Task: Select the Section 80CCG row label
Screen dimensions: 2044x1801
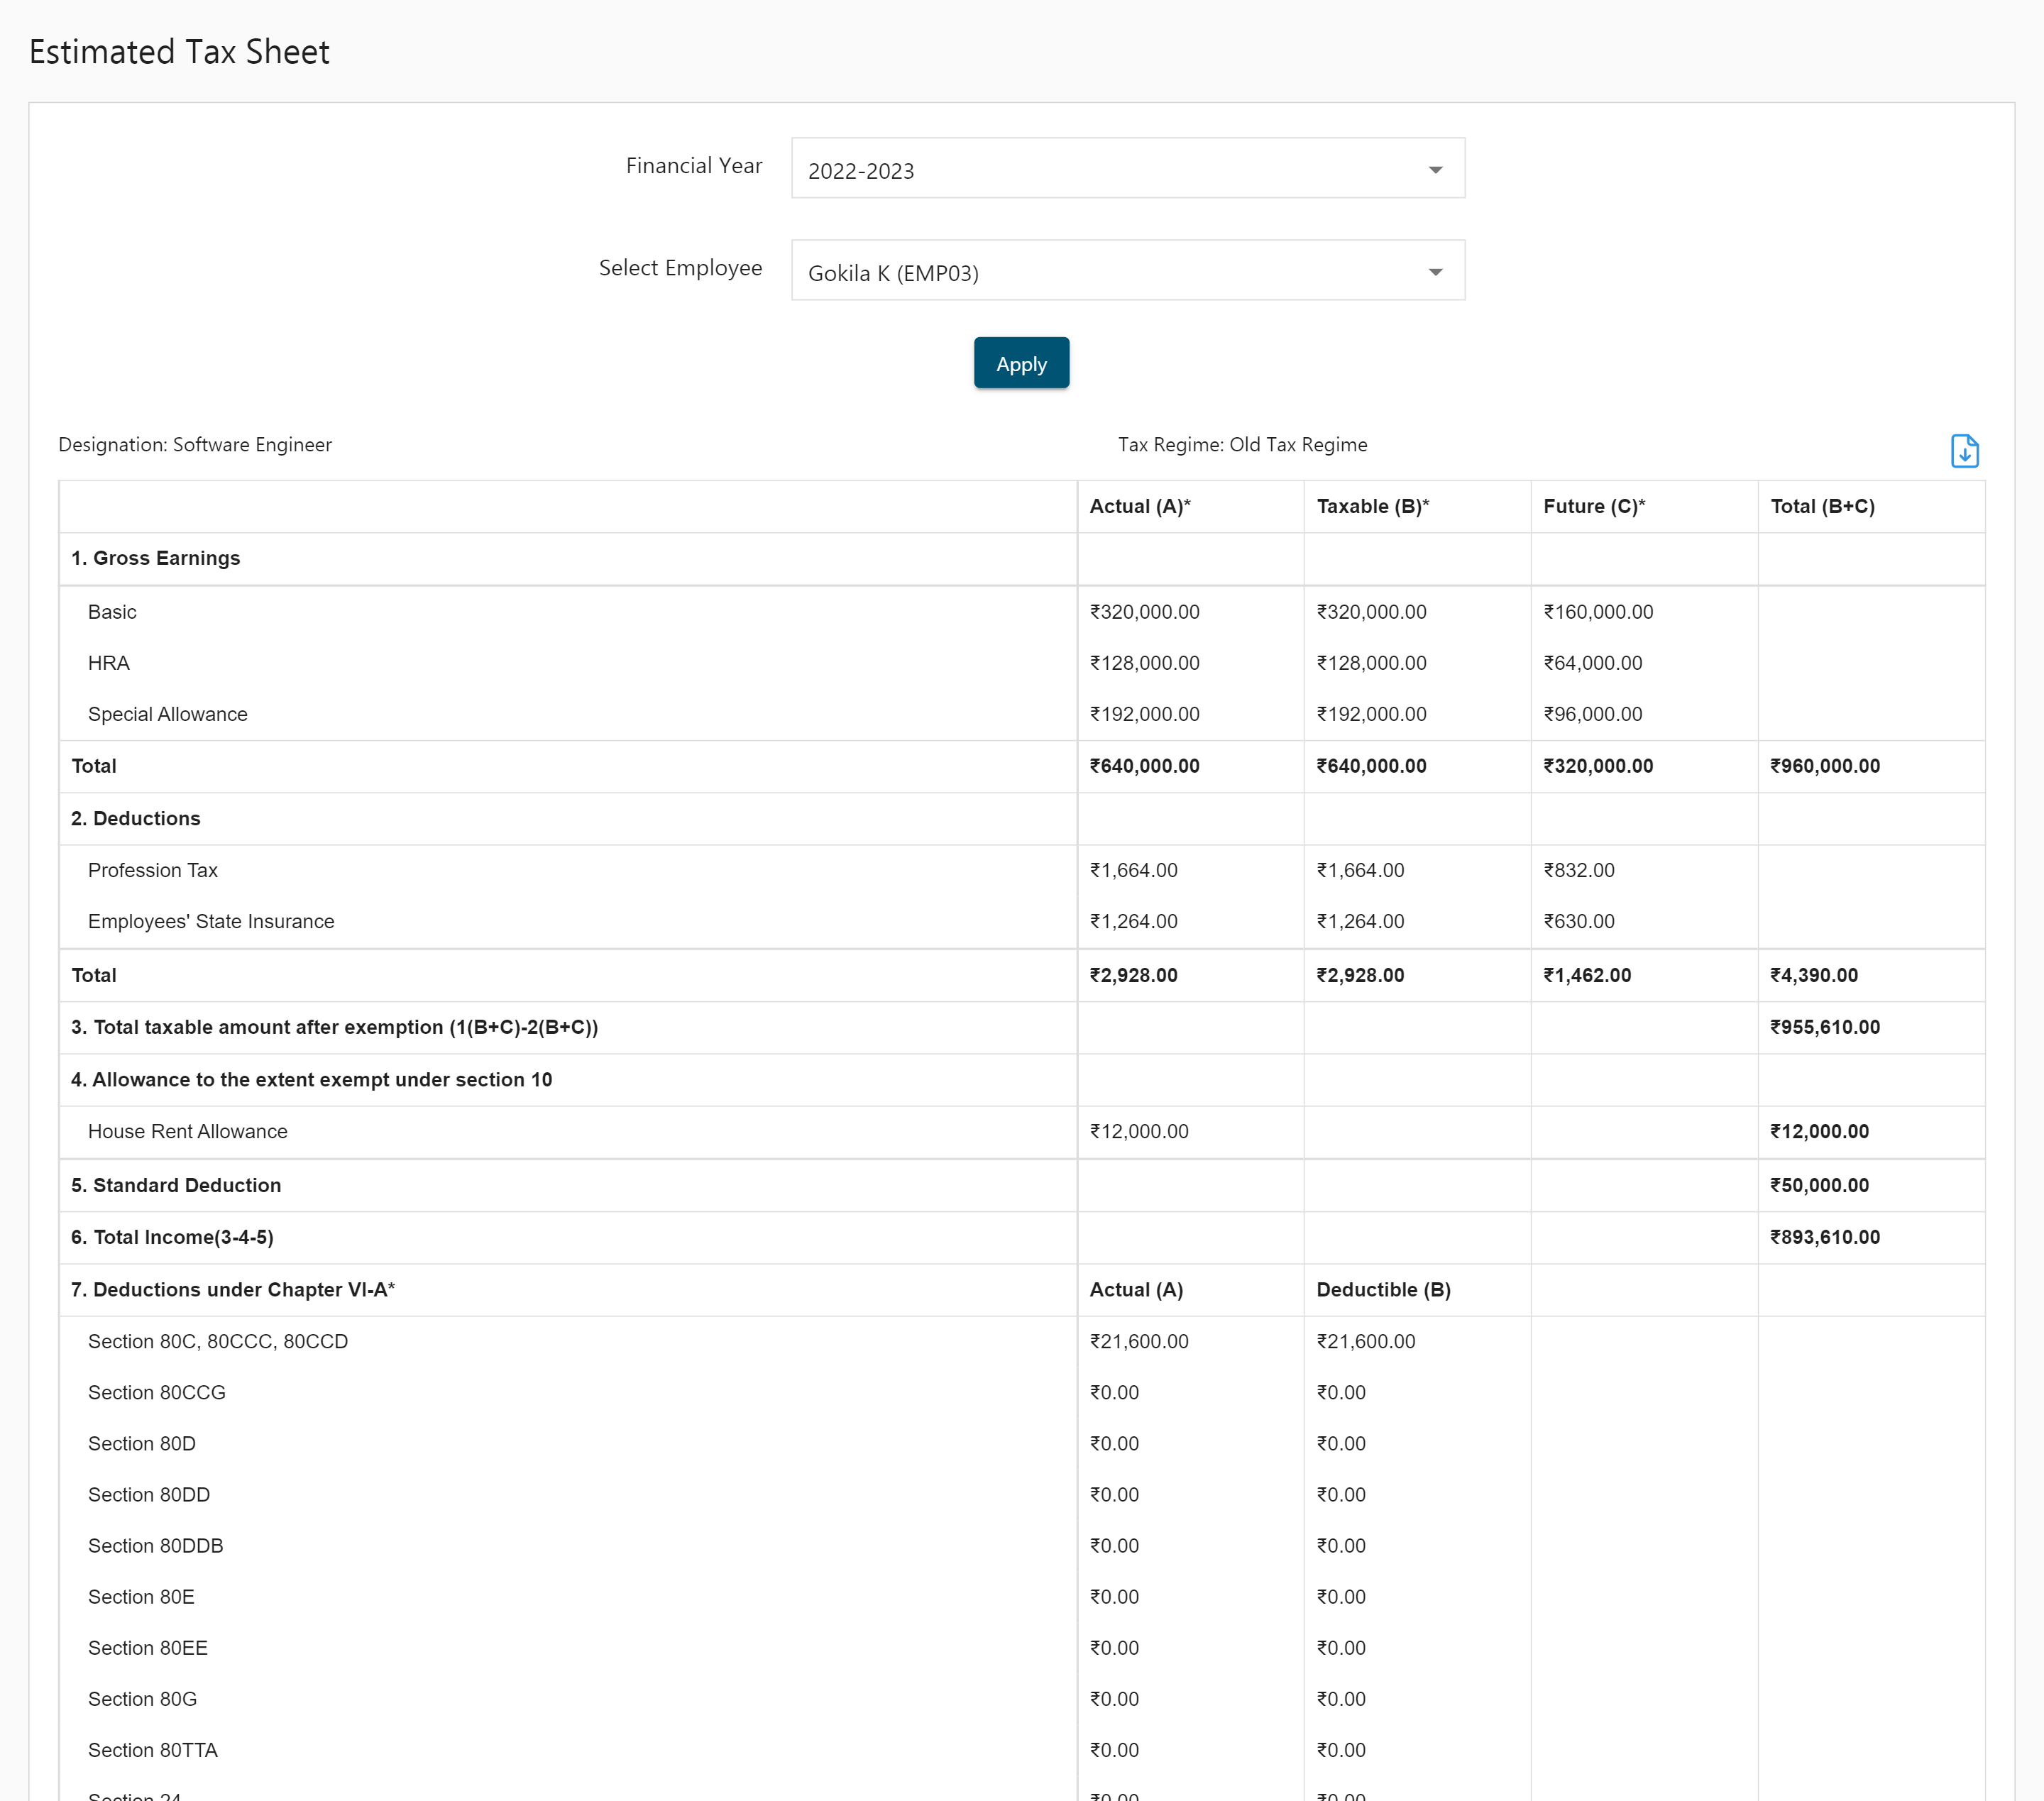Action: tap(157, 1392)
